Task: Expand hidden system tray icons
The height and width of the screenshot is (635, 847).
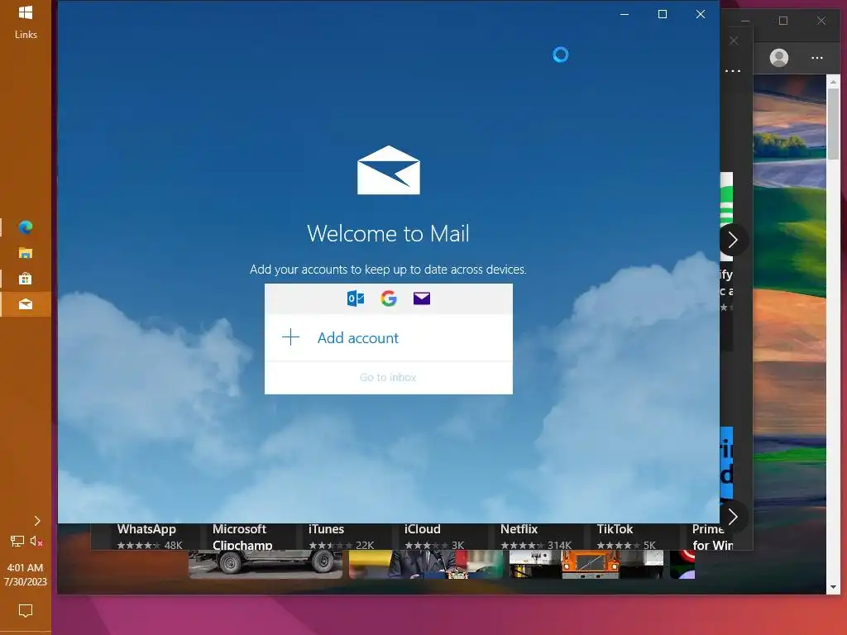Action: point(36,521)
